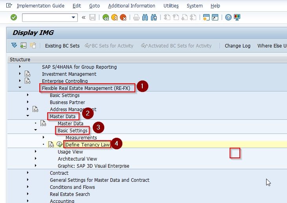Image resolution: width=287 pixels, height=203 pixels.
Task: Click the Generate Shortcut icon
Action: tap(215, 17)
